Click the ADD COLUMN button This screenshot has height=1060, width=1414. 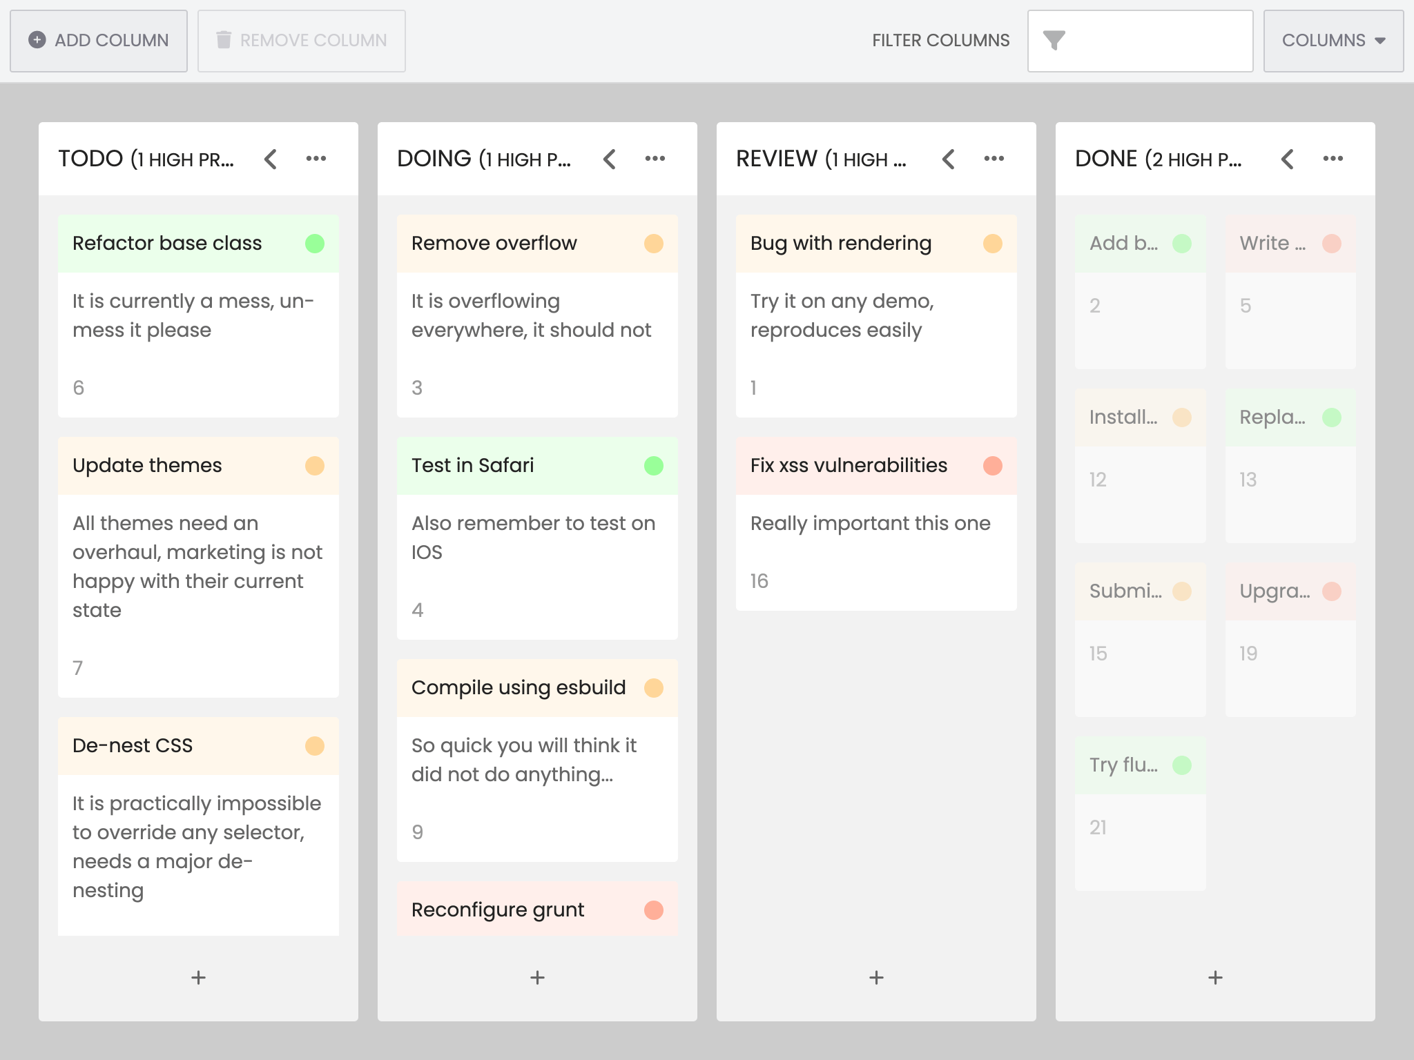click(x=99, y=41)
